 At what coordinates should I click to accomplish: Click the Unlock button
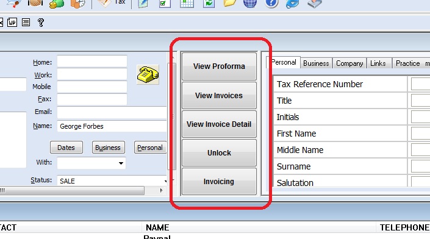[219, 152]
